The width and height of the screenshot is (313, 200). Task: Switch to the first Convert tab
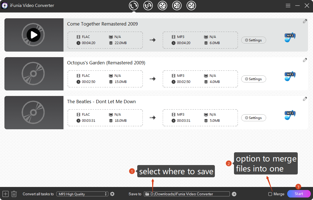tap(134, 6)
